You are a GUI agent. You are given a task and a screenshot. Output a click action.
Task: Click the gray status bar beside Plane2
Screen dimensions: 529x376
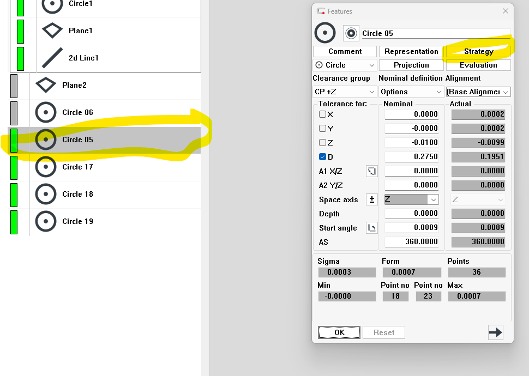[x=14, y=86]
